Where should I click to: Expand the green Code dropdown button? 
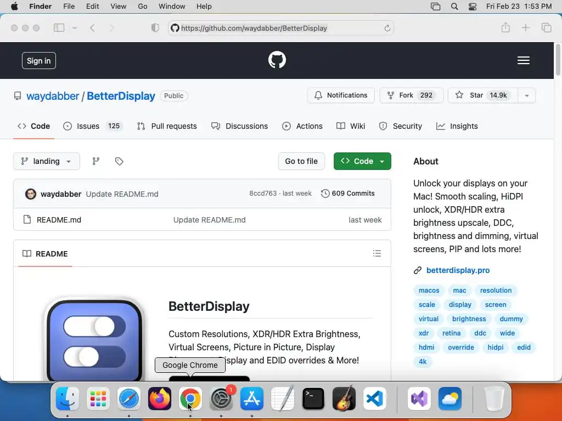[362, 161]
